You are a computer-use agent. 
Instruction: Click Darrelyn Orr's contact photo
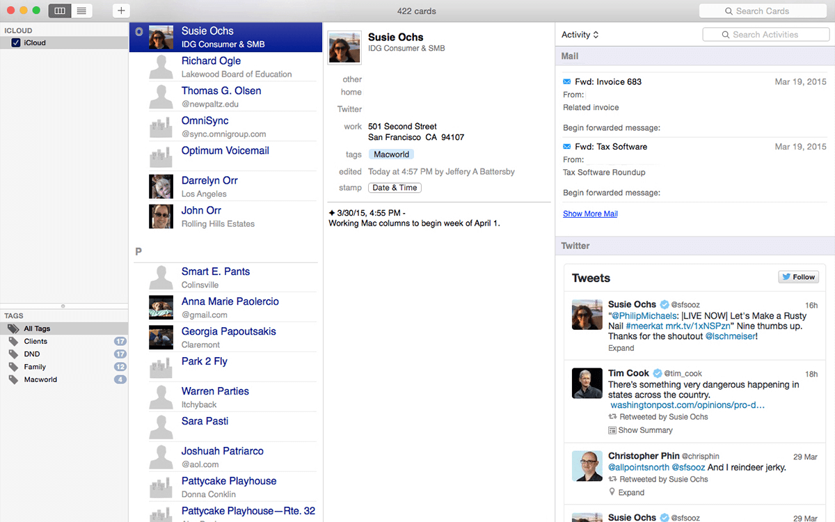click(161, 187)
